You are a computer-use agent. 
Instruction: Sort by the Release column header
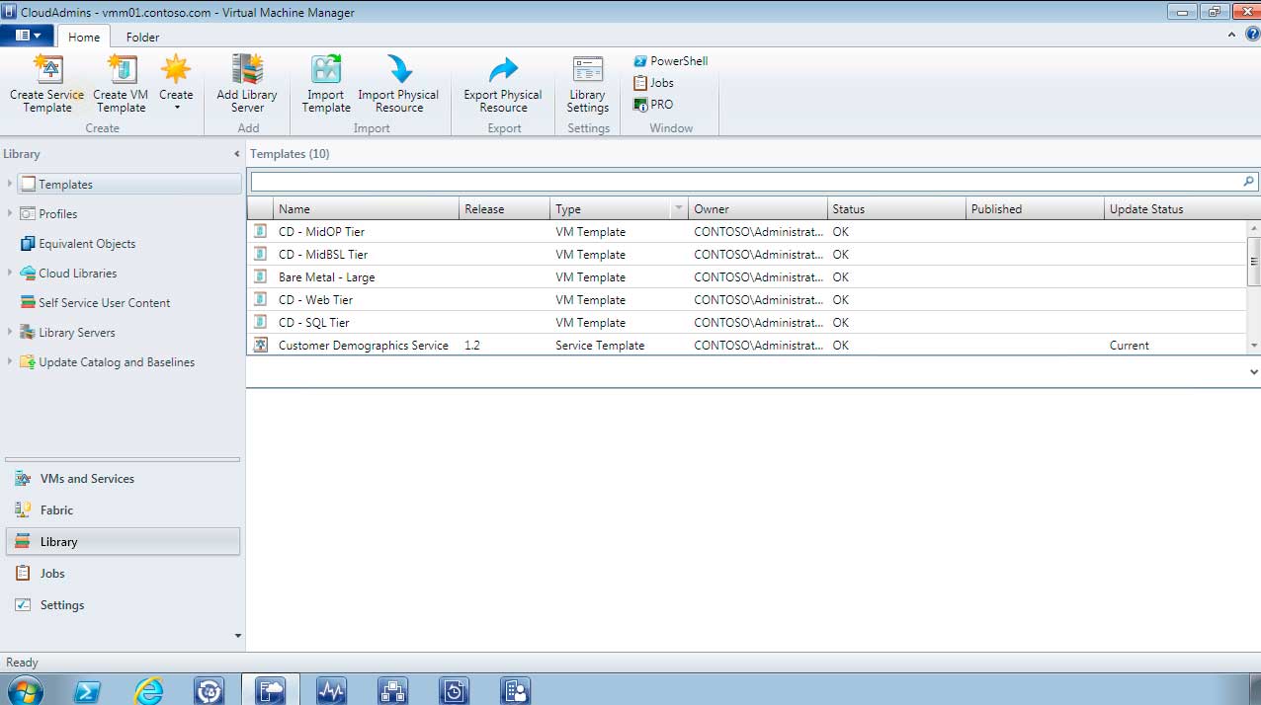[505, 209]
